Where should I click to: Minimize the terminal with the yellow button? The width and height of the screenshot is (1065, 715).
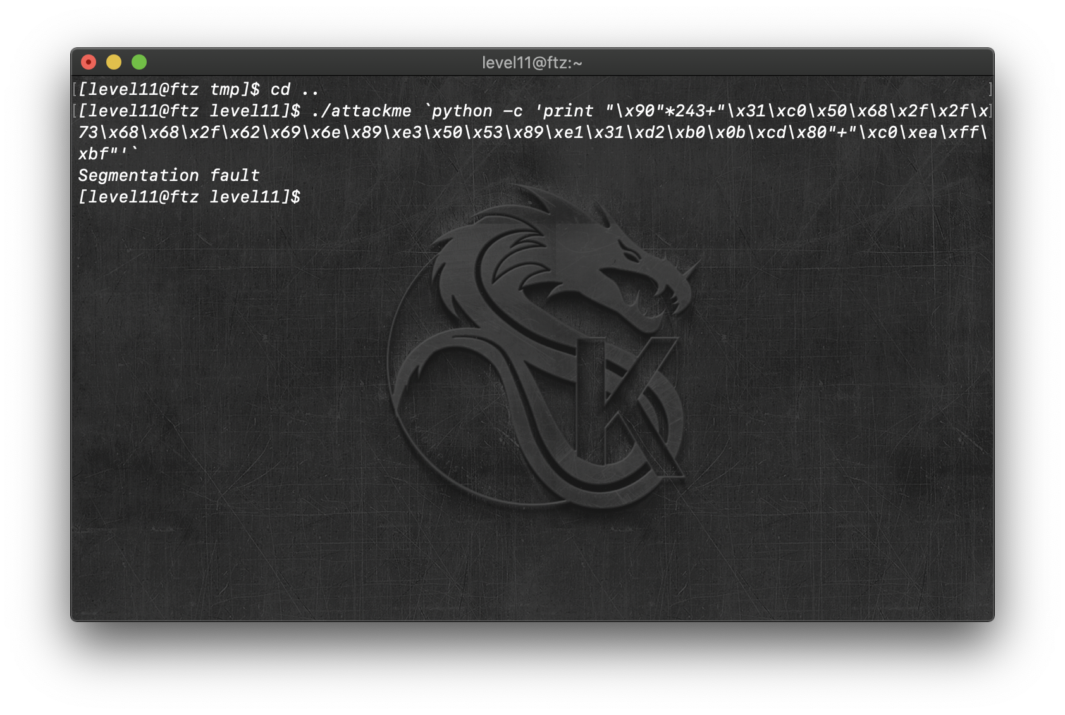coord(114,62)
